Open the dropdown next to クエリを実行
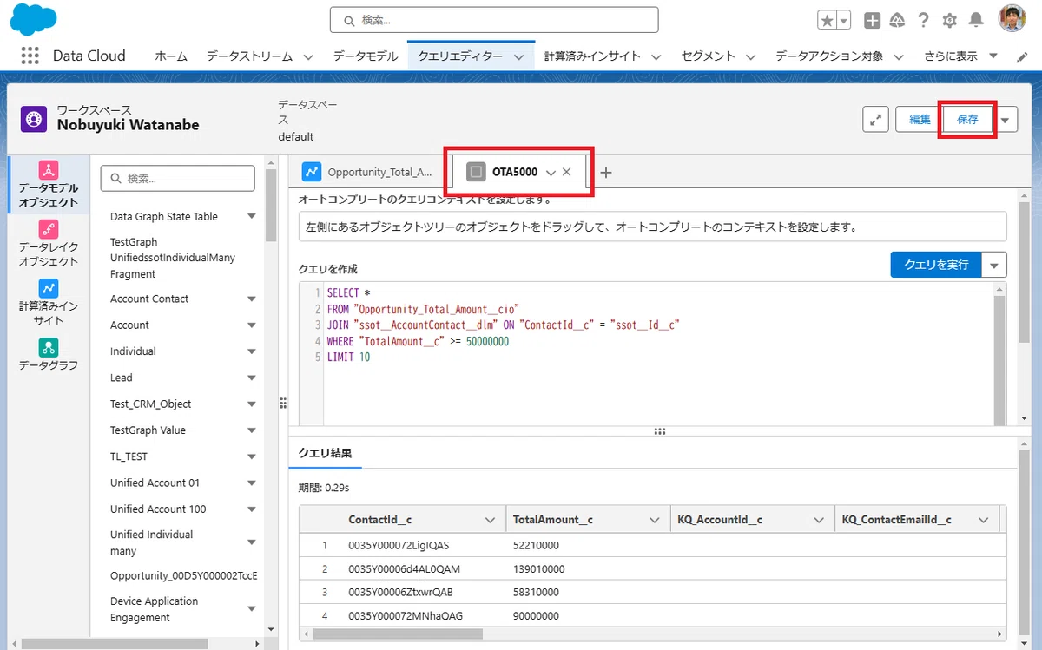The height and width of the screenshot is (650, 1042). (995, 264)
